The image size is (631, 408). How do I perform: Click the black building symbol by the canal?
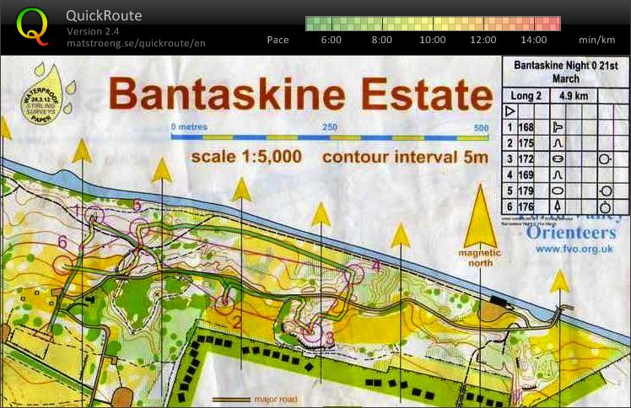(x=500, y=302)
